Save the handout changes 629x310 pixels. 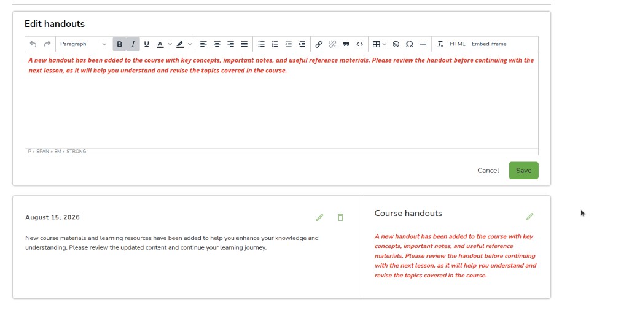pyautogui.click(x=523, y=171)
